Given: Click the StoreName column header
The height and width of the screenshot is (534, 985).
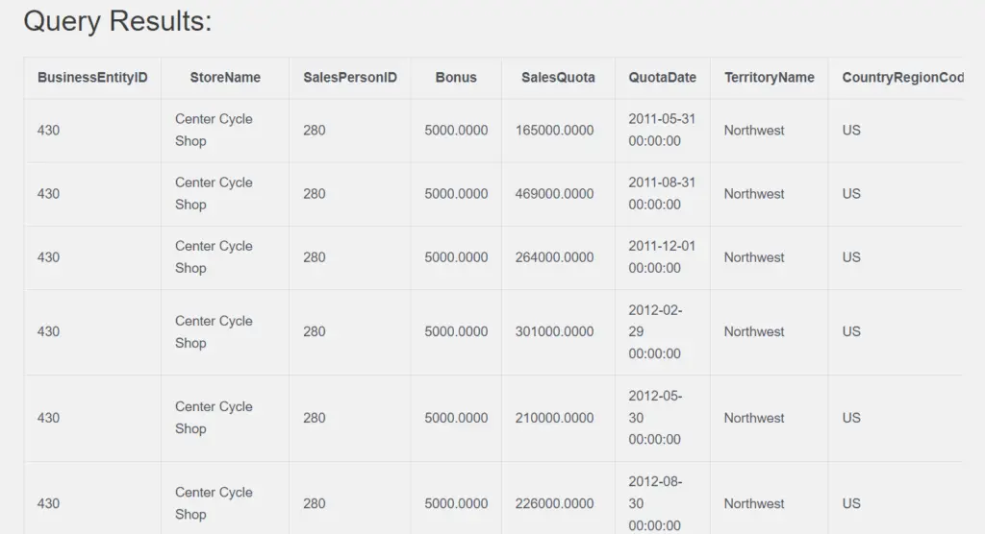Looking at the screenshot, I should click(x=225, y=77).
